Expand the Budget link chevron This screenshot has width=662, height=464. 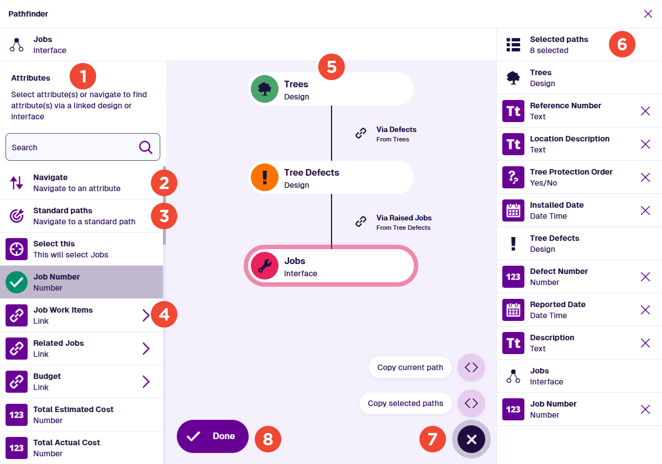point(146,382)
